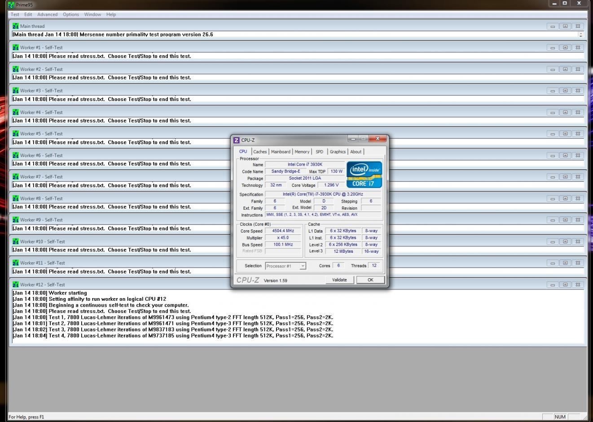Click the Test 1 log line in Worker #12
593x422 pixels.
(173, 317)
